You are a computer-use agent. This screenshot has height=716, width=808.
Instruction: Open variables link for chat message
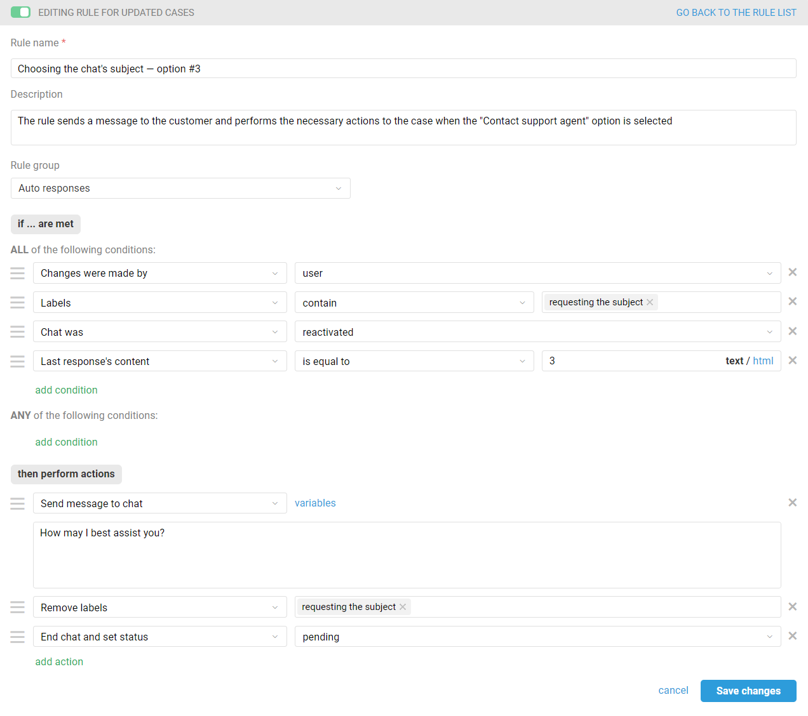click(x=315, y=503)
